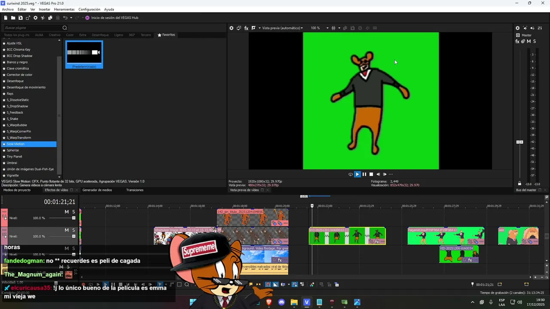Solo the second video track
This screenshot has width=550, height=309.
73,230
